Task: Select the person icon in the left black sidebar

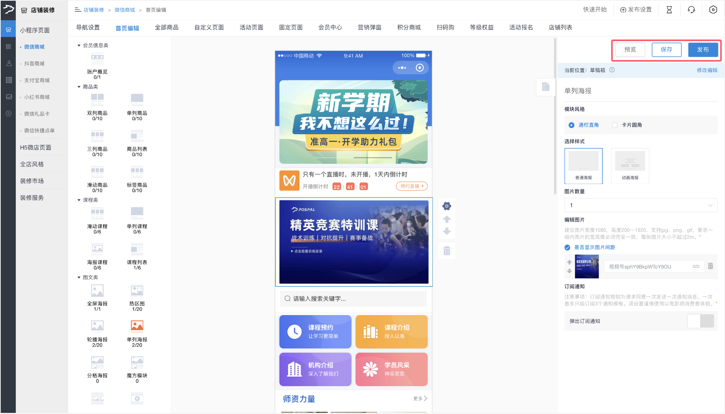Action: (8, 63)
